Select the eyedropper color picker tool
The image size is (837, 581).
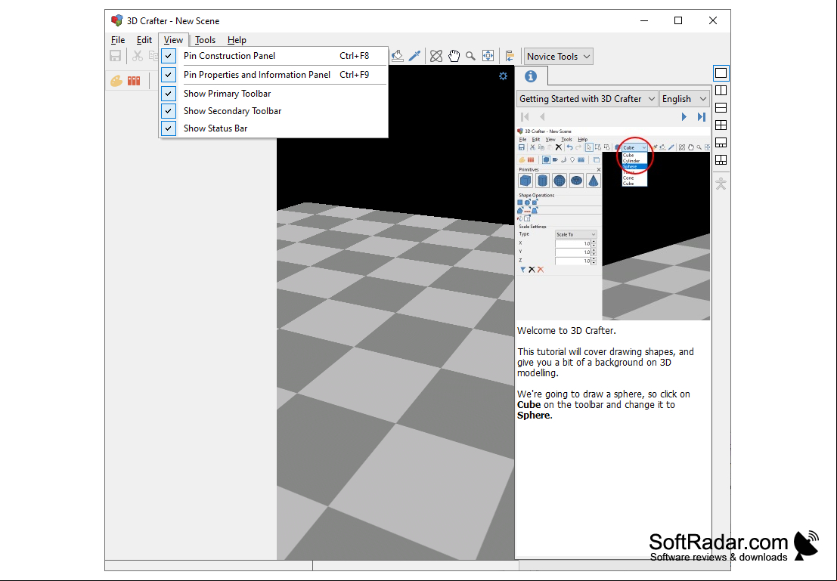tap(414, 56)
